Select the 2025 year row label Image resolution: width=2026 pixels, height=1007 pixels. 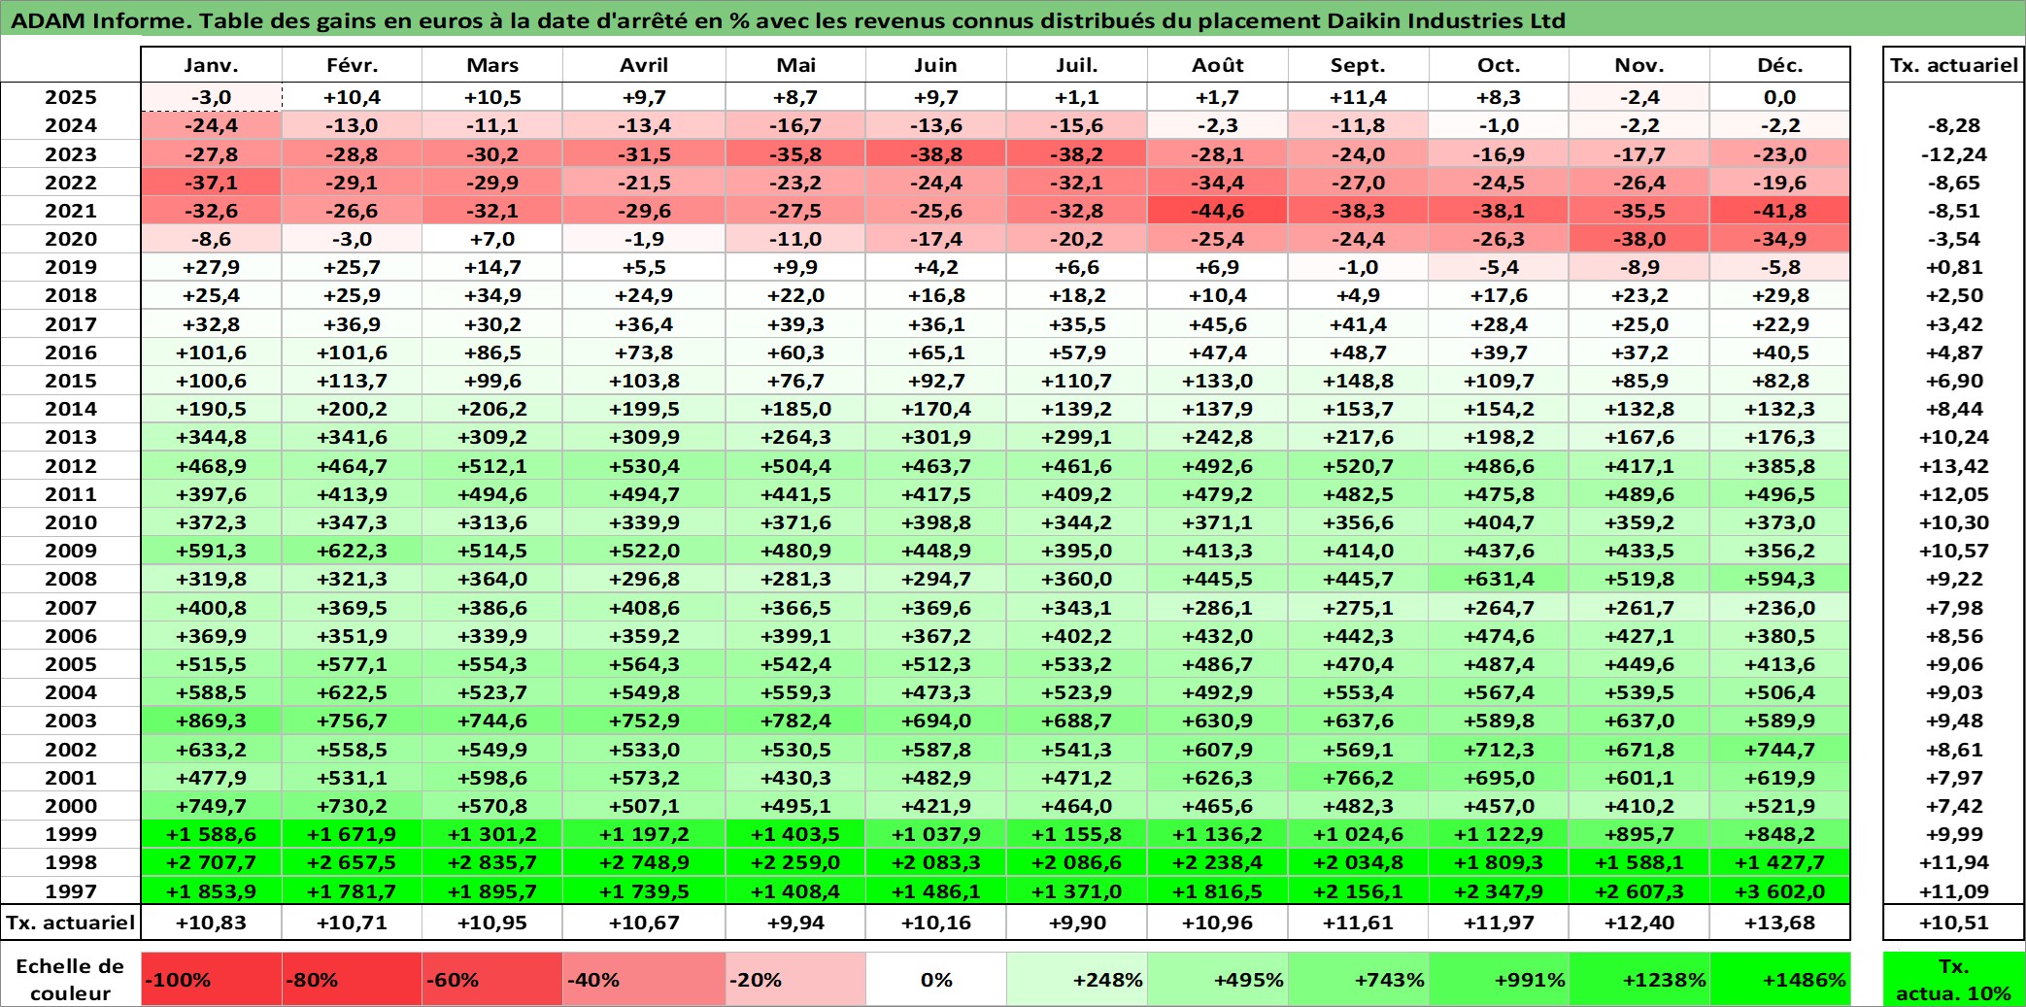click(x=71, y=97)
